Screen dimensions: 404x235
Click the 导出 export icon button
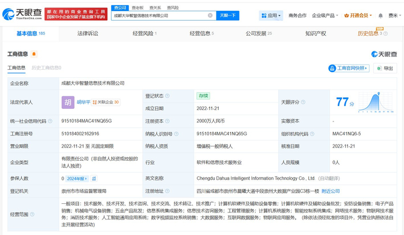[385, 68]
